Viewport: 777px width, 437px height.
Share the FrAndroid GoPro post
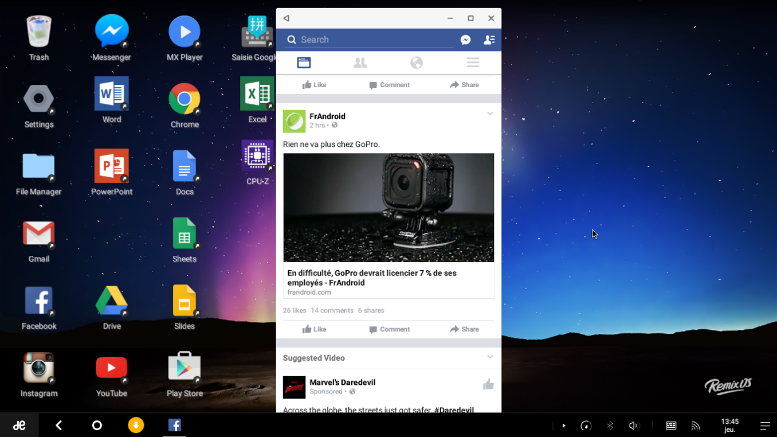[464, 329]
